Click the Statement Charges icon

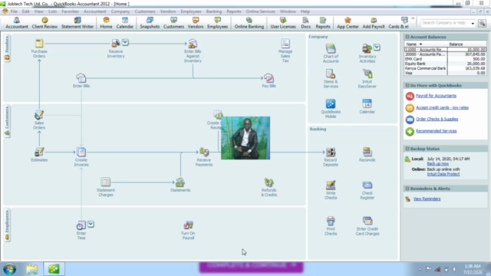click(106, 182)
